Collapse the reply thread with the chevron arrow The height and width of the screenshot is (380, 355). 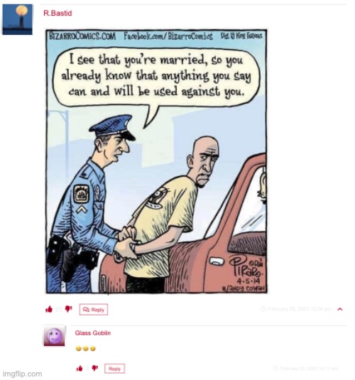(x=339, y=309)
